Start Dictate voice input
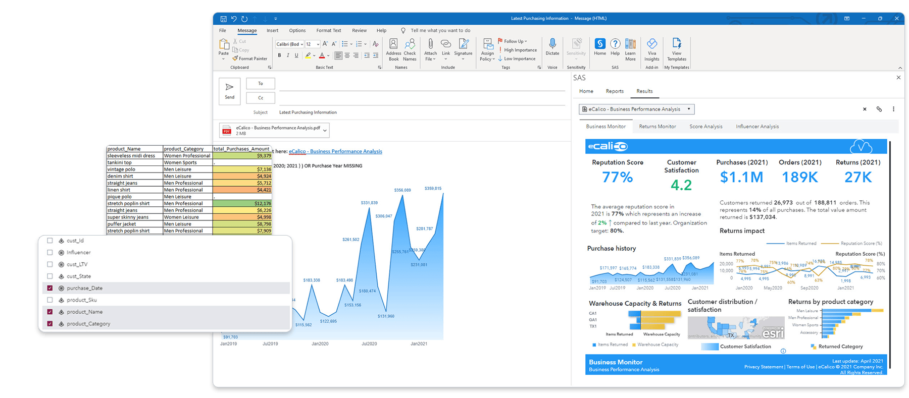This screenshot has height=398, width=909. [552, 47]
